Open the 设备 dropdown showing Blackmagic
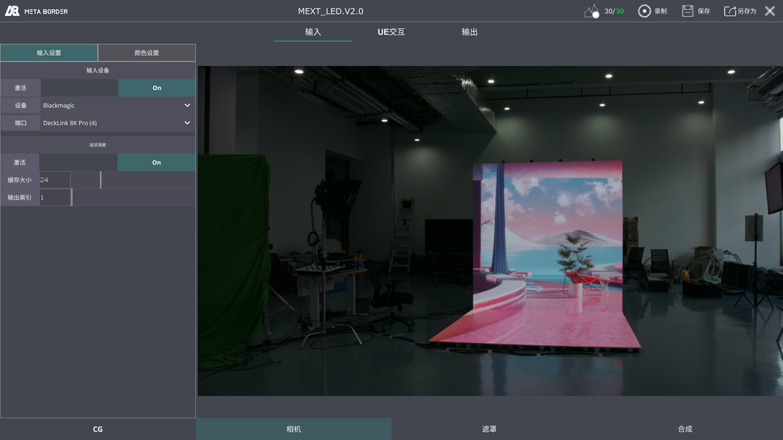This screenshot has height=440, width=783. coord(118,105)
